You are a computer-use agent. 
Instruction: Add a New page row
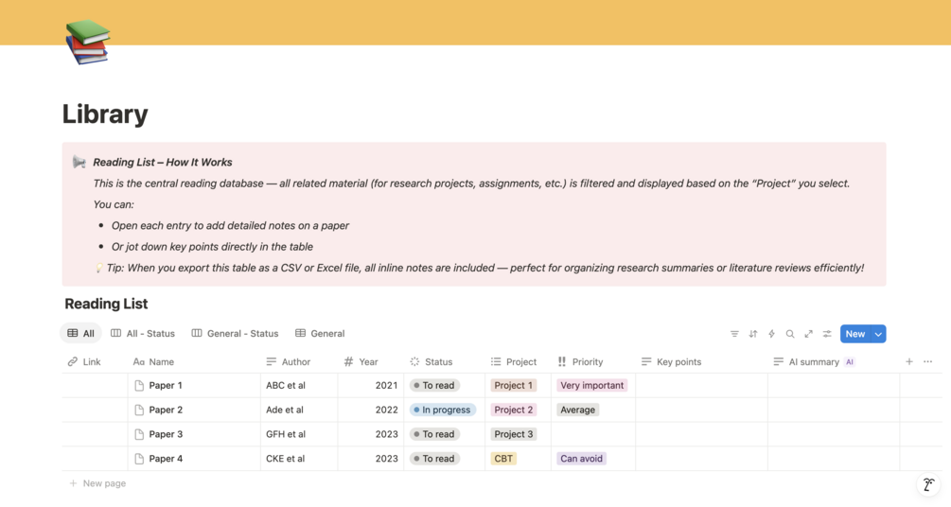click(103, 483)
